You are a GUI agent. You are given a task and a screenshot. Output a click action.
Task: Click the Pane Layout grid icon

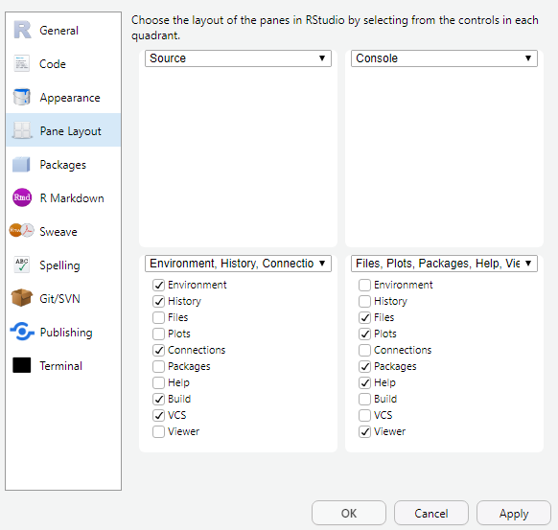pos(22,130)
